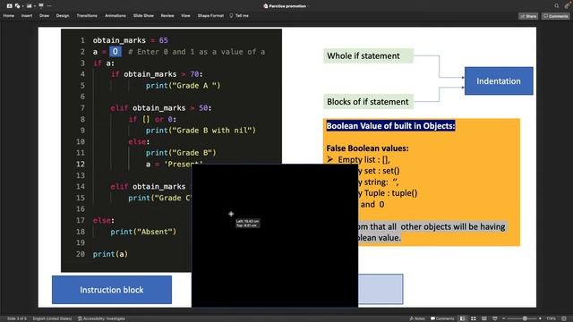
Task: Switch to Slide Sorter view icon
Action: point(474,318)
